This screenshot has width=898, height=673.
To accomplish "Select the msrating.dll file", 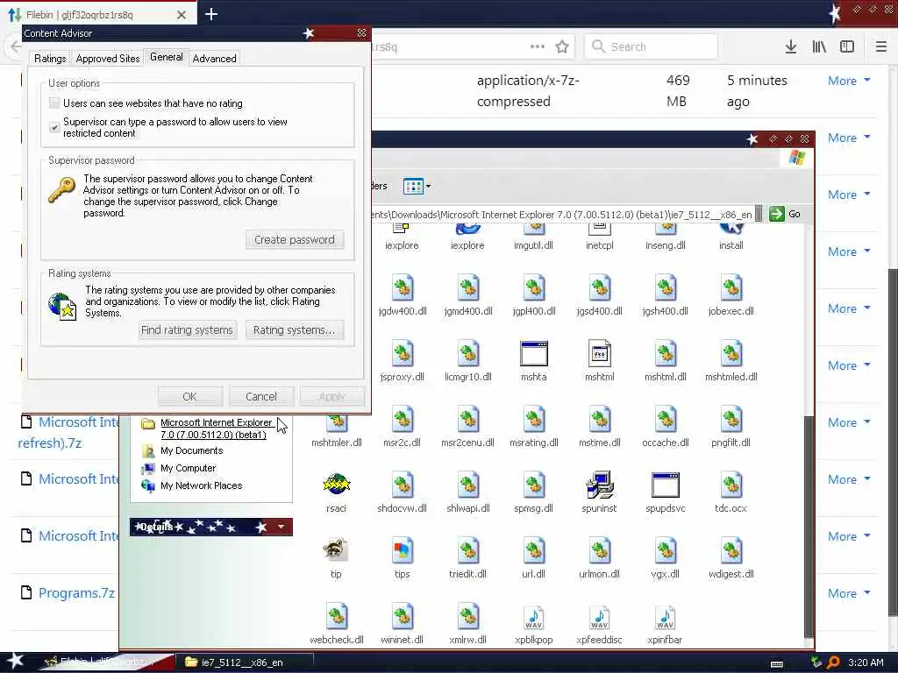I will tap(534, 420).
